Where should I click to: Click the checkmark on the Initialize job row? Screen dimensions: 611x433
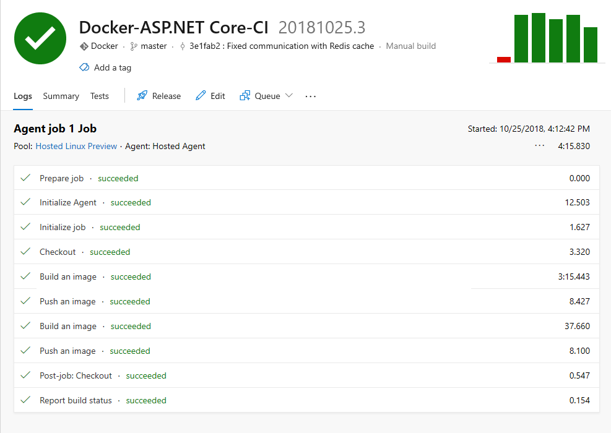click(25, 226)
